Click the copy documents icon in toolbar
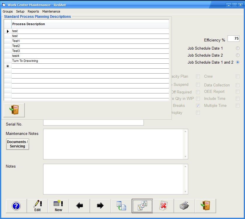Screen dimensions: 245x219 coord(121,206)
